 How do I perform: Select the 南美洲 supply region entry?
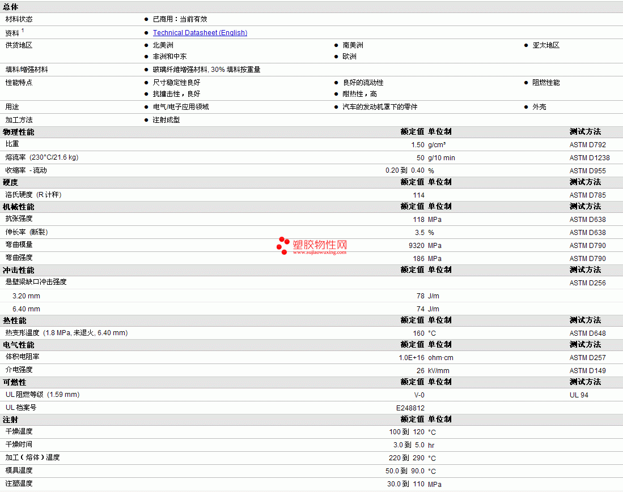click(353, 45)
